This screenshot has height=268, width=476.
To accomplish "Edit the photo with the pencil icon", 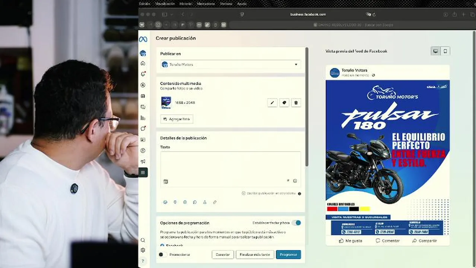I will [x=272, y=103].
